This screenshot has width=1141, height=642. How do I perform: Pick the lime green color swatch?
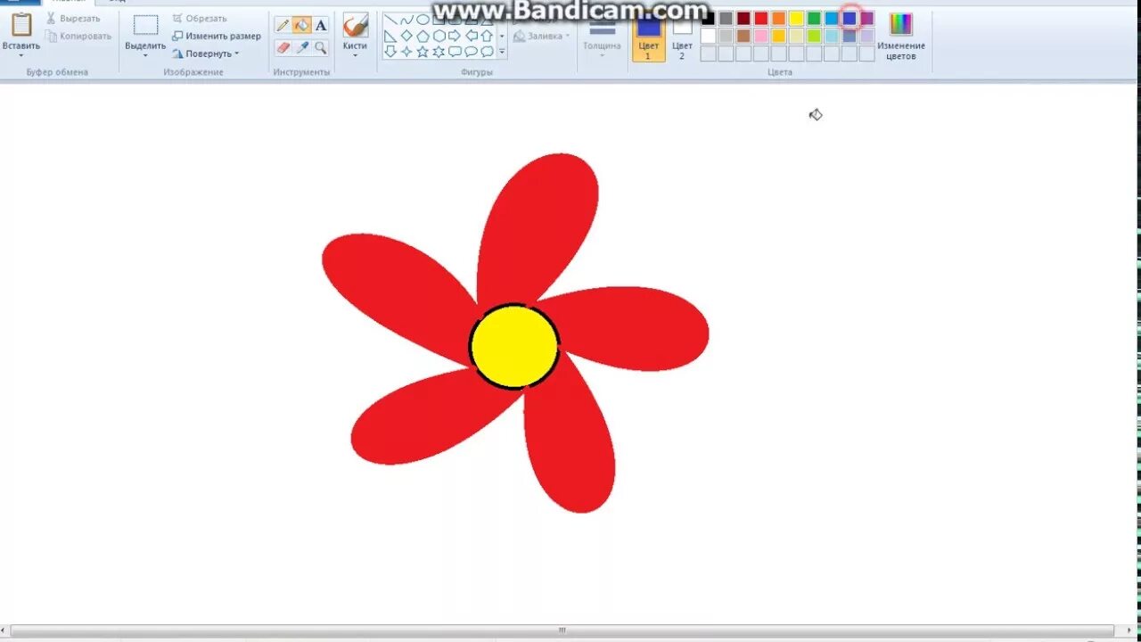click(814, 36)
